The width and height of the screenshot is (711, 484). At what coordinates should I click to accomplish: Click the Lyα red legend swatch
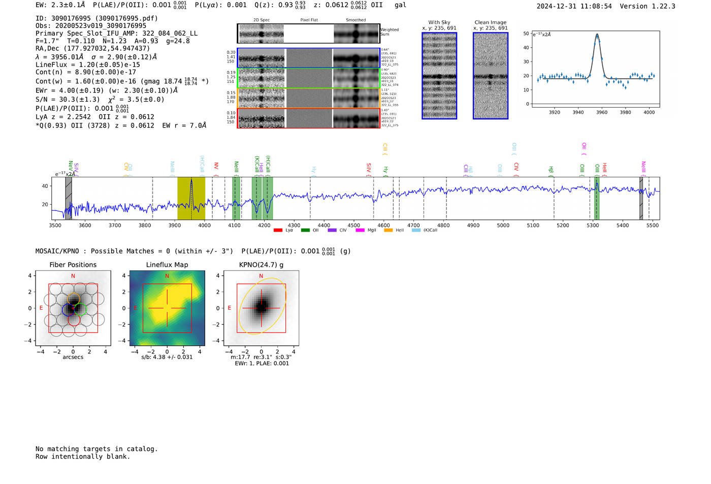(278, 230)
